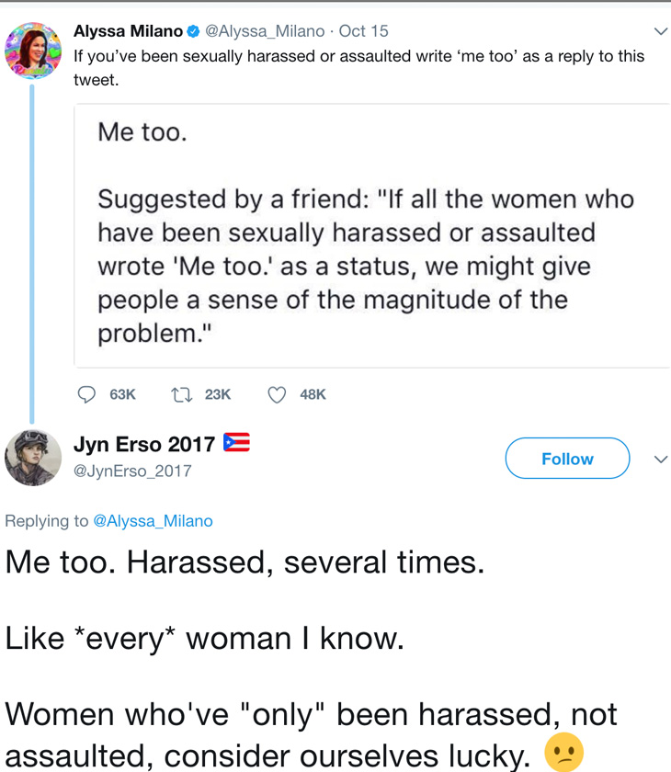Open Jyn Erso 2017 avatar

tap(33, 457)
